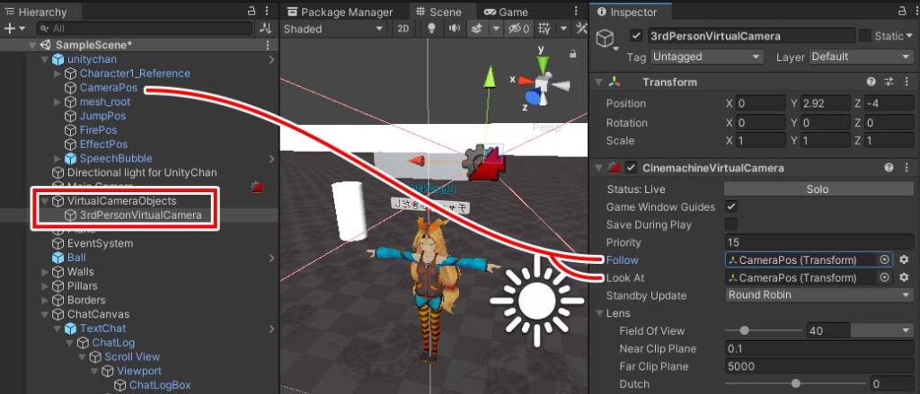Toggle the 3rdPersonVirtualCamera active checkbox
Image resolution: width=920 pixels, height=394 pixels.
click(636, 37)
